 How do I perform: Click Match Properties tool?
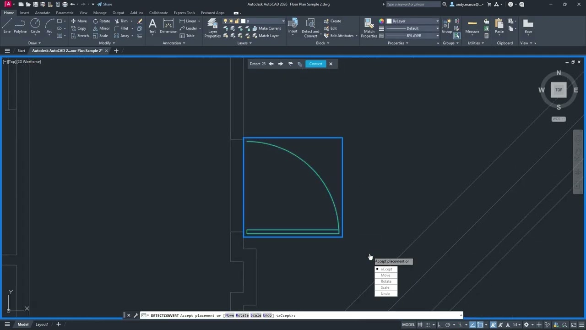(369, 28)
